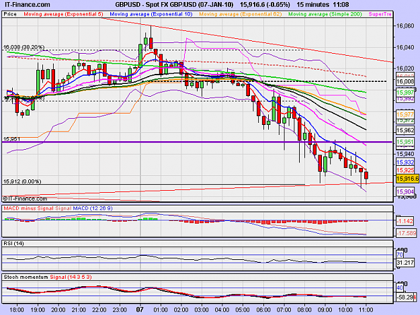420x315 pixels.
Task: Click the 11:00 time axis label
Action: pyautogui.click(x=366, y=310)
